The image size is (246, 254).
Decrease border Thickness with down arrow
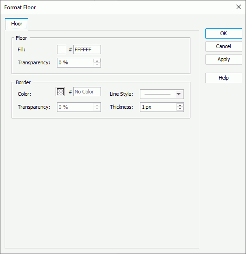click(180, 109)
